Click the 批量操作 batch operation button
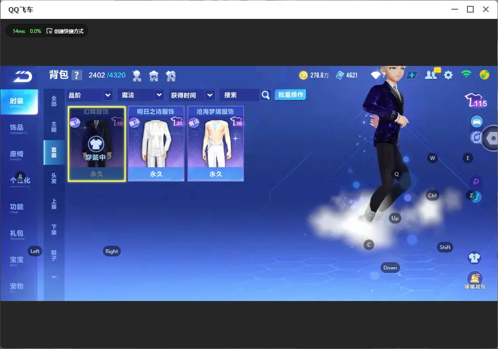Screen dimensions: 498x349 [290, 95]
